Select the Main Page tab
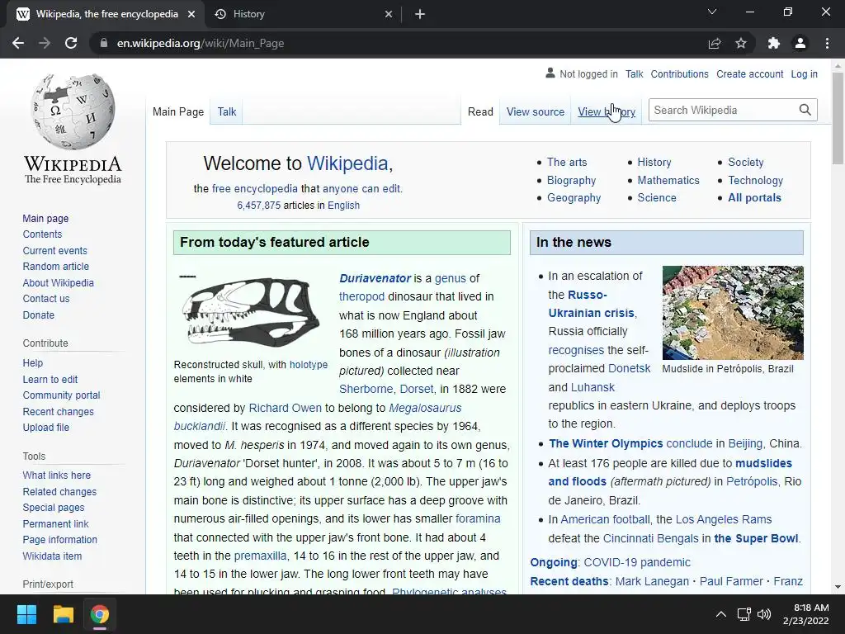Screen dimensions: 845x634 click(178, 111)
